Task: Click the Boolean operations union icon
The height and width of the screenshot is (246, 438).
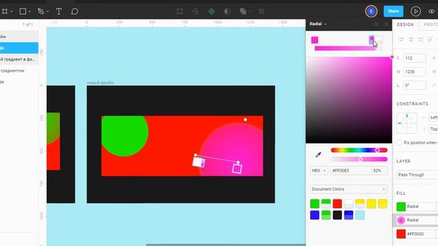Action: pyautogui.click(x=243, y=12)
